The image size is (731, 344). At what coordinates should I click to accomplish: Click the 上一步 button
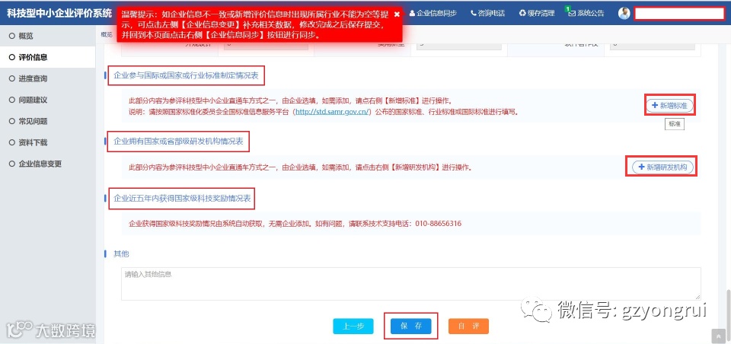[x=353, y=326]
